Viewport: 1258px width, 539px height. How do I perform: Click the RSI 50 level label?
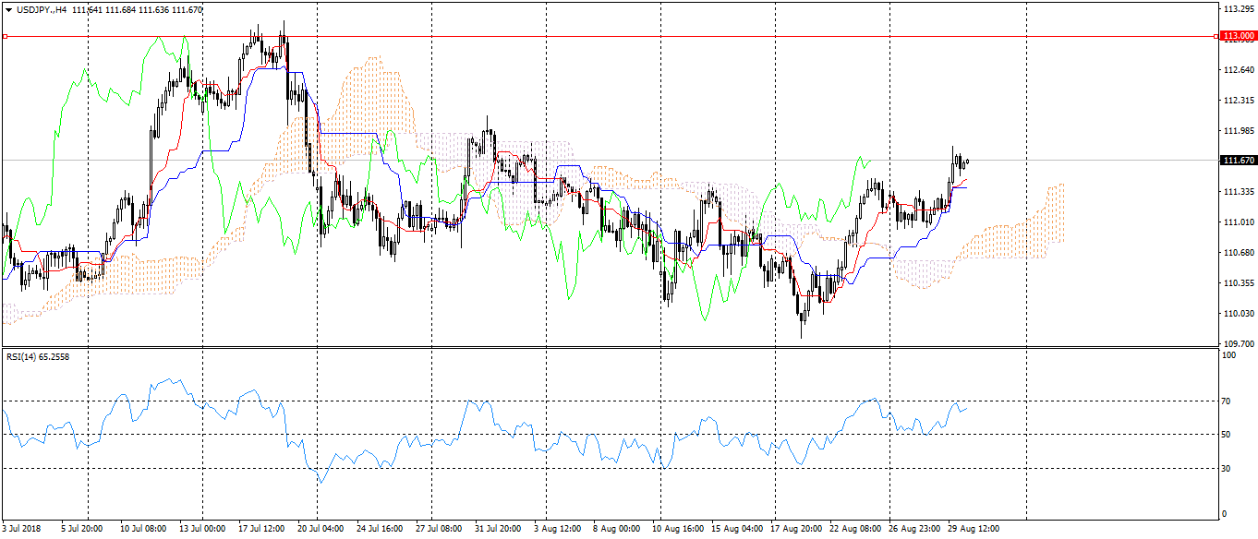pyautogui.click(x=1227, y=435)
